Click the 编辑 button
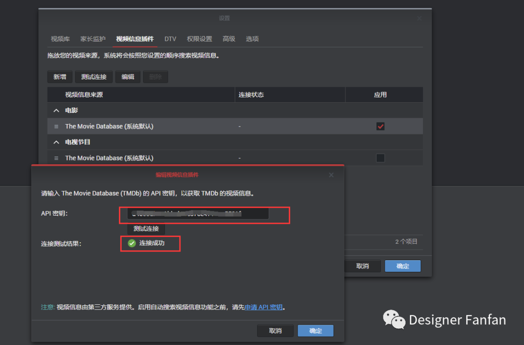This screenshot has height=345, width=524. pos(128,77)
